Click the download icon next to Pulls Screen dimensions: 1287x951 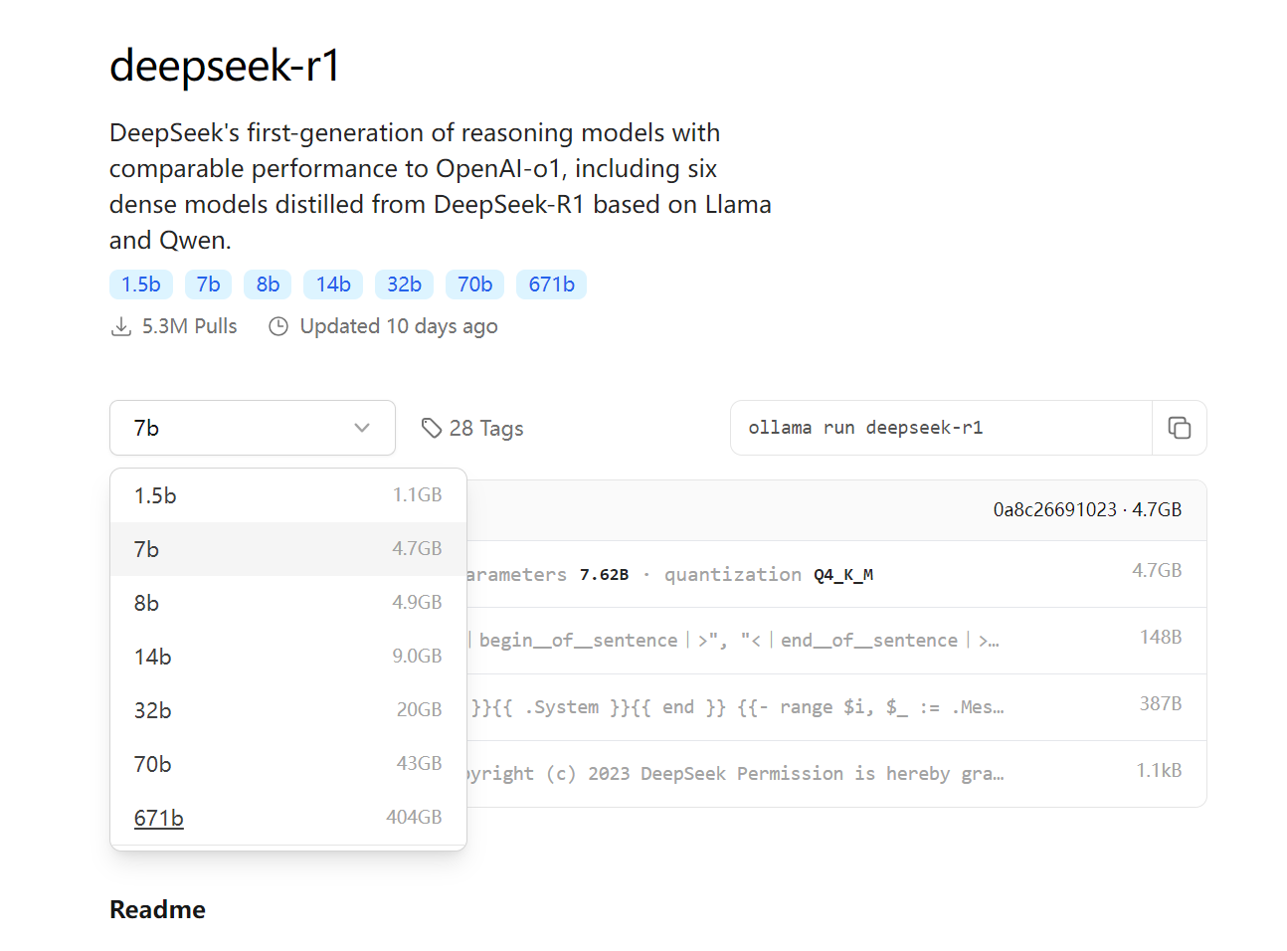coord(121,327)
